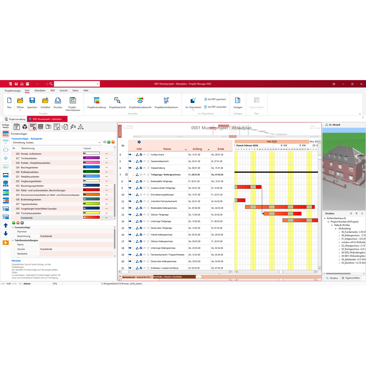Viewport: 366px width, 366px height.
Task: Open the Extras ribbon tab
Action: [75, 91]
